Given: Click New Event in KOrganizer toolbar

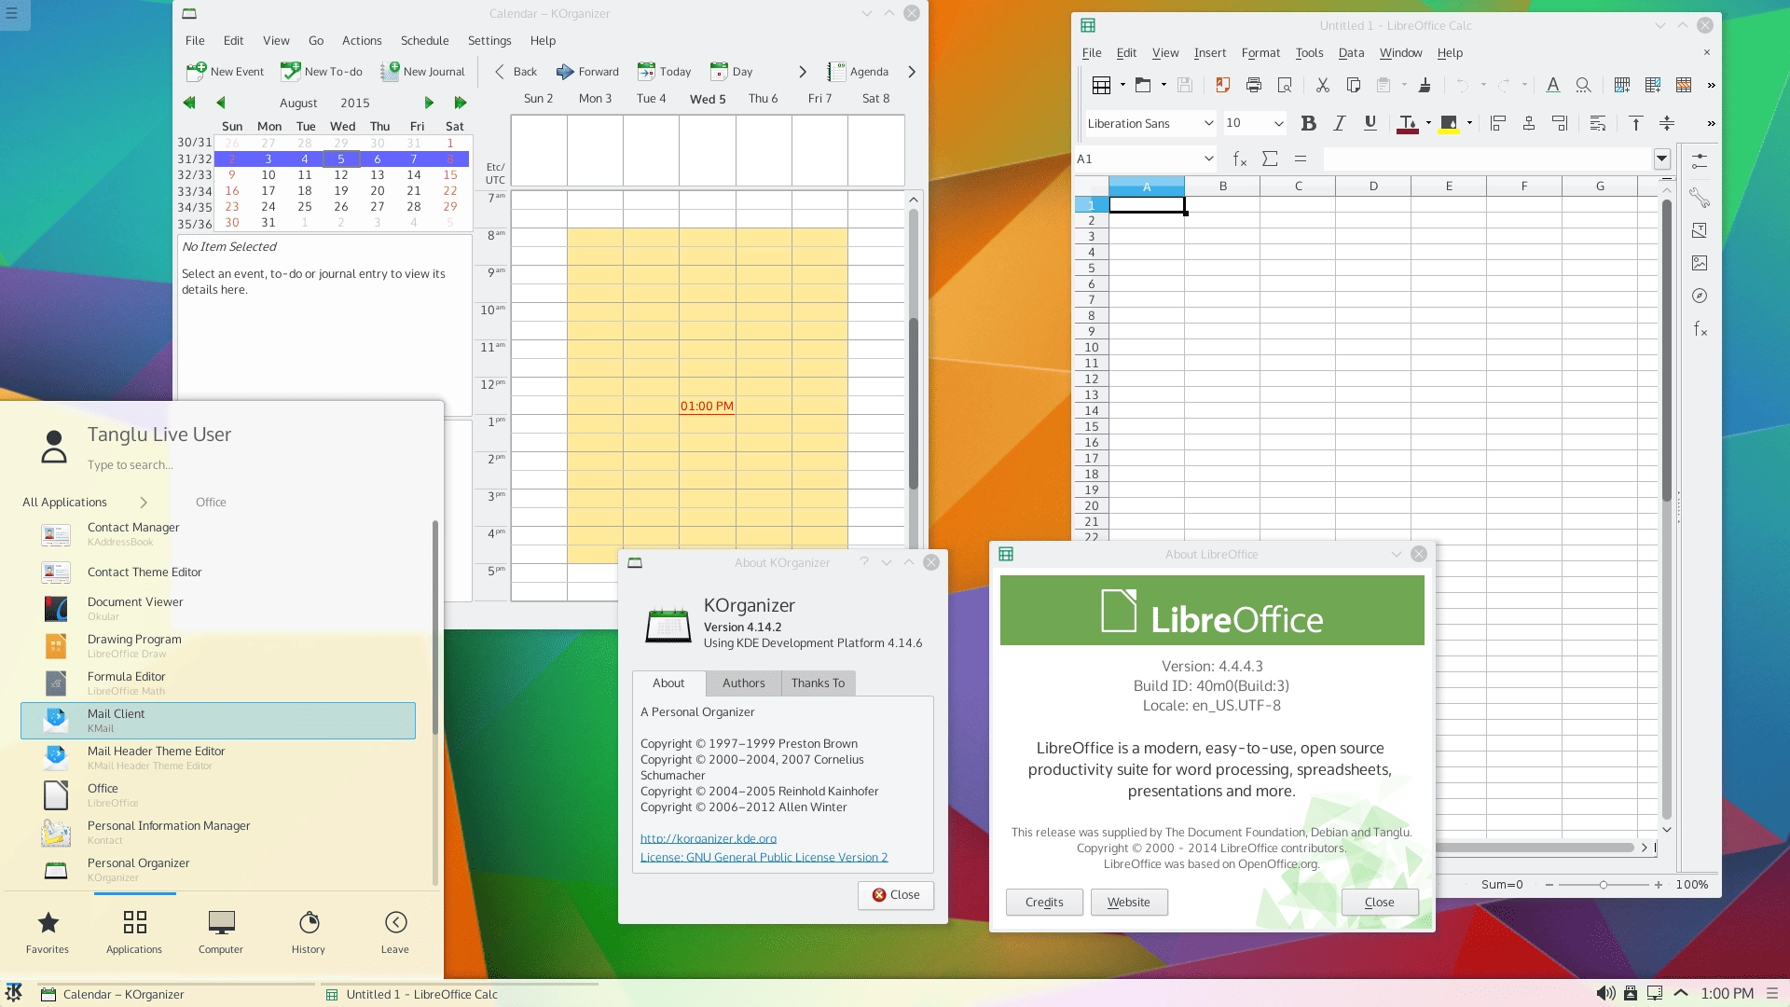Looking at the screenshot, I should click(x=226, y=72).
